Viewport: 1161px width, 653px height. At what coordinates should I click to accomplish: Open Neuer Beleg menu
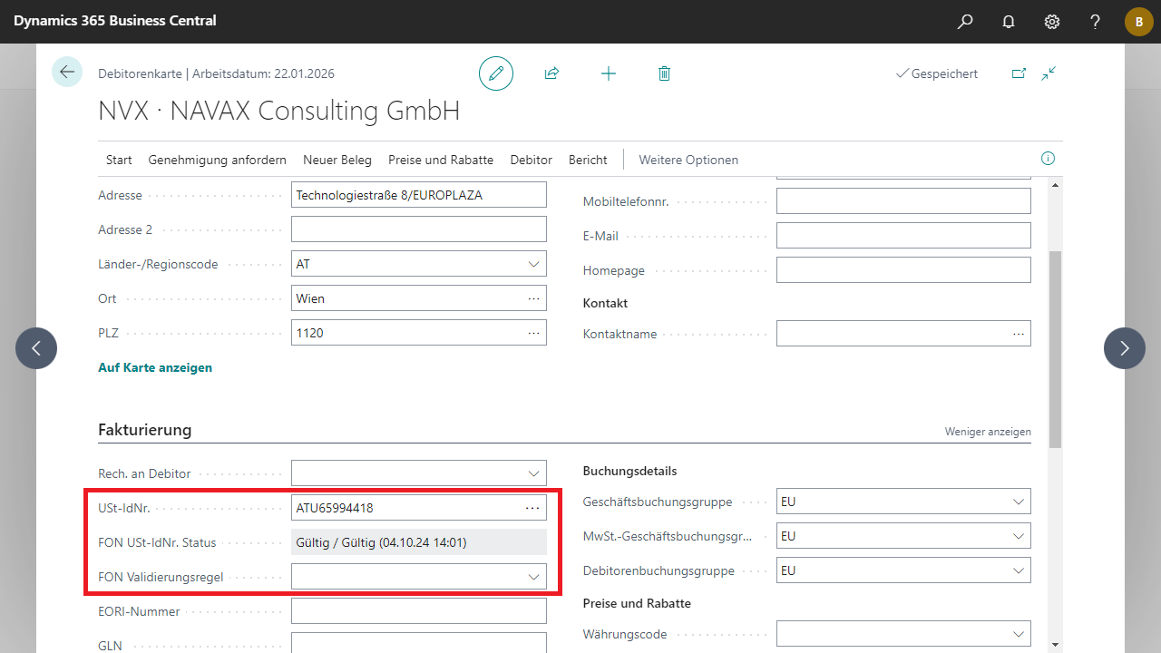[337, 160]
